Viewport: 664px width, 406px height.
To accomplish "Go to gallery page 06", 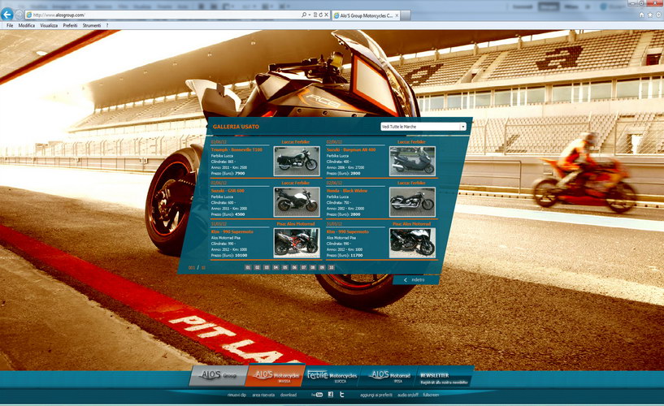I will tap(294, 268).
